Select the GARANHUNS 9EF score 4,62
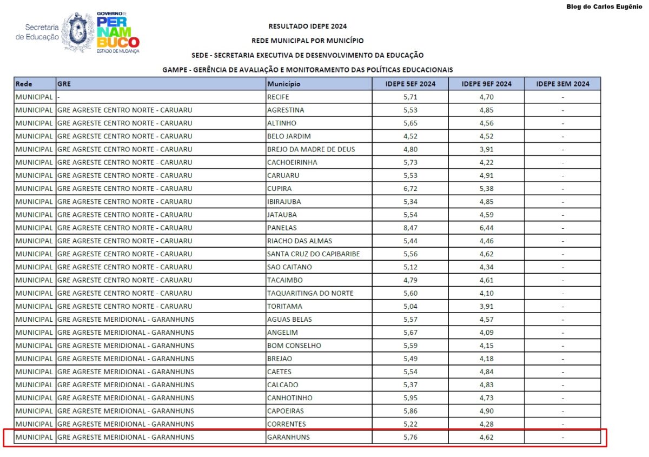This screenshot has width=649, height=457. (486, 437)
